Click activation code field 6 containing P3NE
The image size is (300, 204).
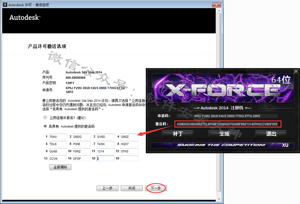coord(81,144)
